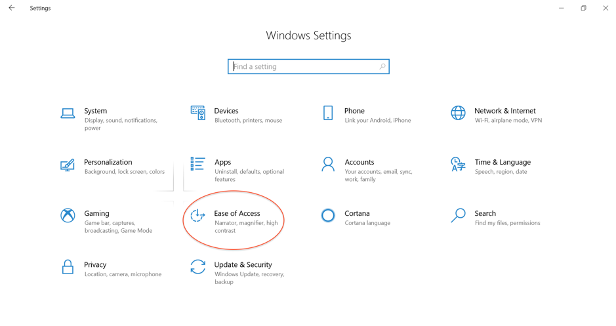Viewport: 616px width, 326px height.
Task: Click the Network & Internet globe icon
Action: pos(458,113)
